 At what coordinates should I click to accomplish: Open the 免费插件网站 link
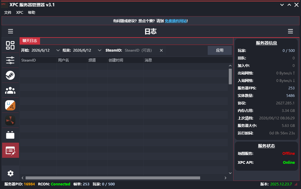(x=176, y=21)
